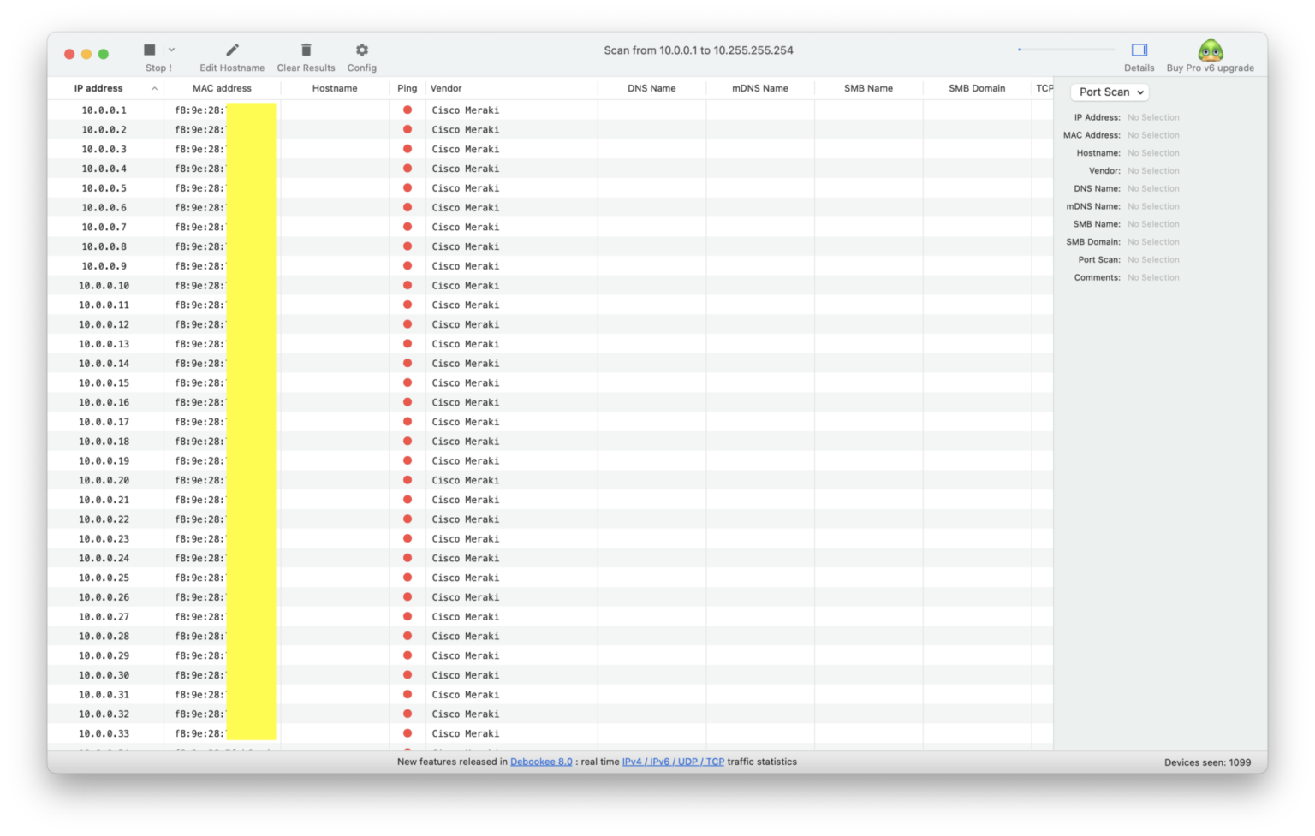Viewport: 1315px width, 836px height.
Task: Toggle the Details sidebar panel
Action: click(x=1139, y=50)
